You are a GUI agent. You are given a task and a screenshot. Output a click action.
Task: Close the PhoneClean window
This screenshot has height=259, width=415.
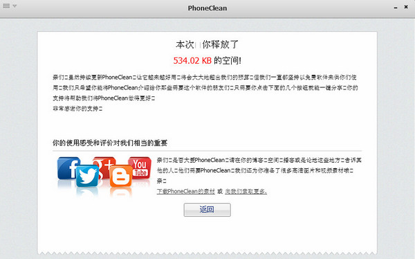click(406, 7)
